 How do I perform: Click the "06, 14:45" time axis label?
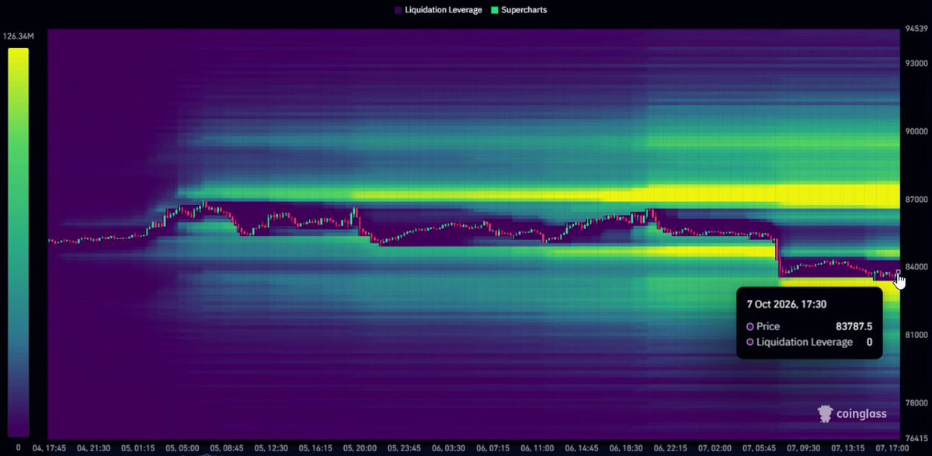point(582,448)
